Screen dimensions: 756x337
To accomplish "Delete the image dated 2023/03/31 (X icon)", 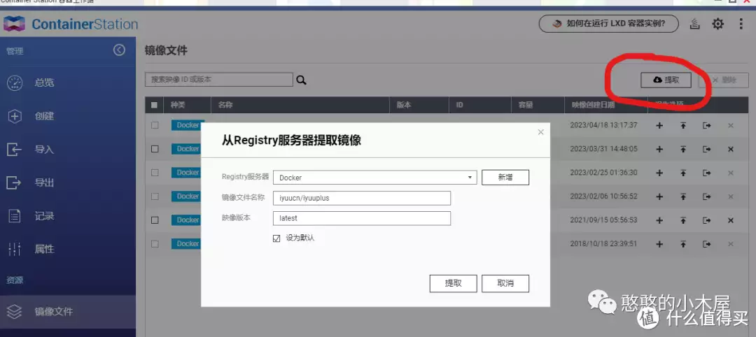I will click(730, 149).
